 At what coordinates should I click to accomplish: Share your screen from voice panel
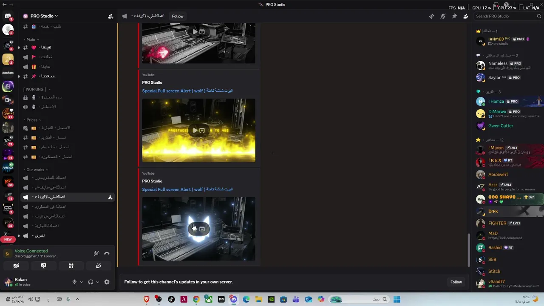pos(43,266)
